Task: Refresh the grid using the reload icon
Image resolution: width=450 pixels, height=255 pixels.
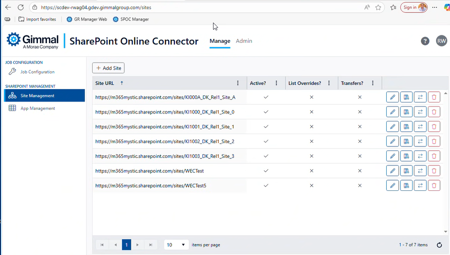Action: 439,245
